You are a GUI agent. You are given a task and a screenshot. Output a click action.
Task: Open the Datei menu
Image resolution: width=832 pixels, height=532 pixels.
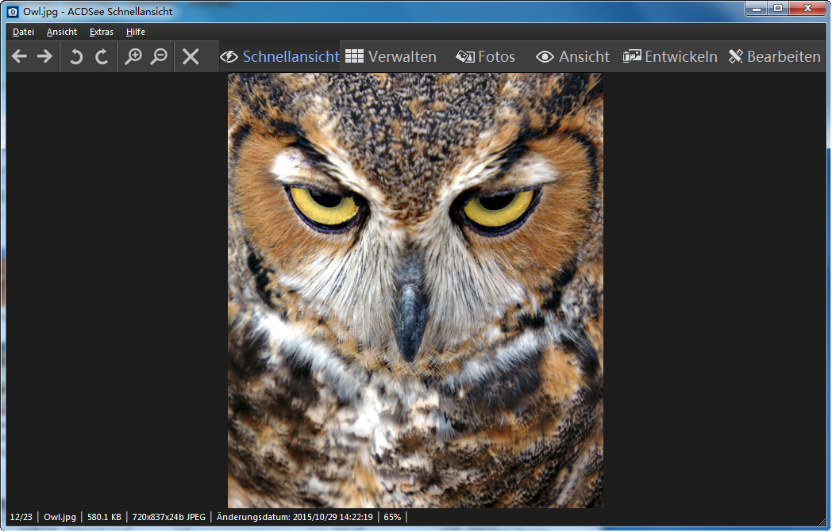coord(23,32)
